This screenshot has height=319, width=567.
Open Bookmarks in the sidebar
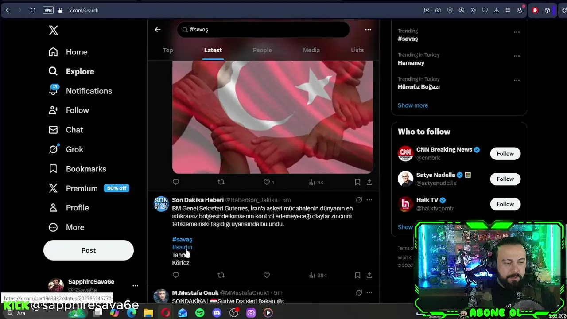click(x=77, y=169)
